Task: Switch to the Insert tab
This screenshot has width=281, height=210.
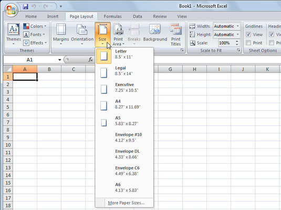Action: tap(53, 16)
